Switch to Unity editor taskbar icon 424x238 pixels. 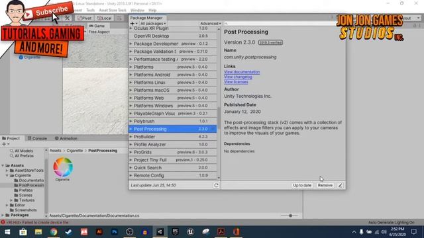[160, 232]
